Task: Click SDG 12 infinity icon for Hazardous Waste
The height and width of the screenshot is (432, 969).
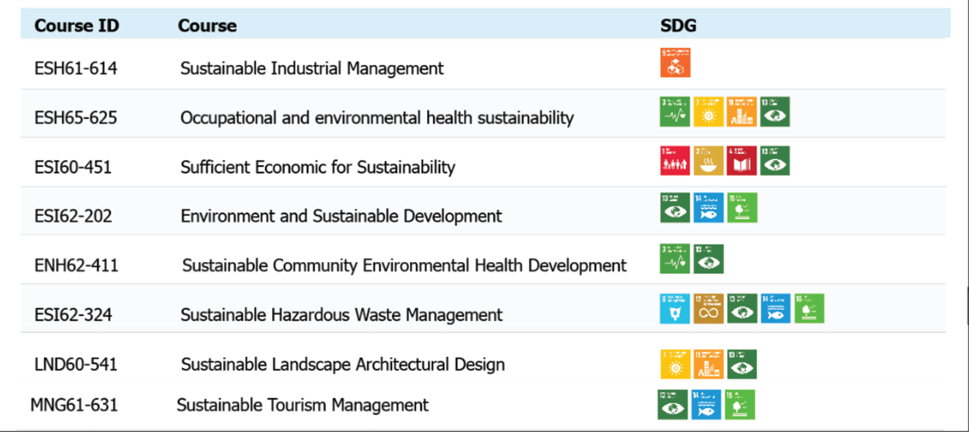Action: 708,309
